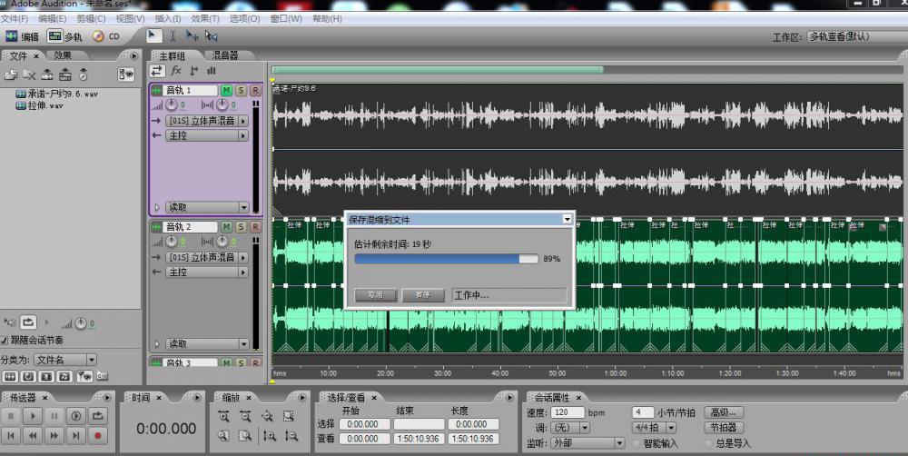Image resolution: width=908 pixels, height=456 pixels.
Task: Click zoom out vertically icon
Action: click(291, 436)
